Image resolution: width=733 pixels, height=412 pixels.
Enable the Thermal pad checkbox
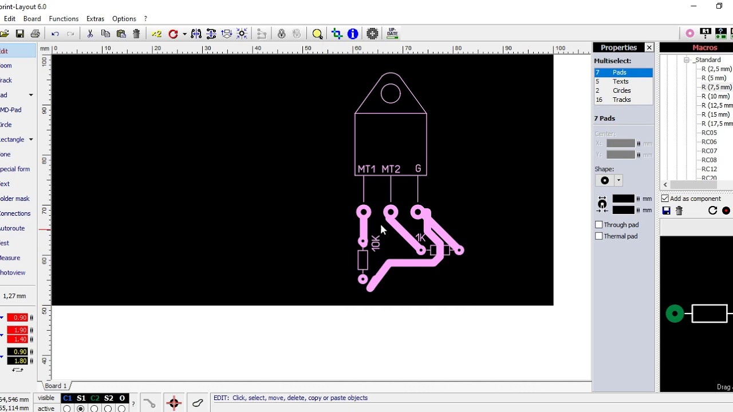click(x=599, y=236)
